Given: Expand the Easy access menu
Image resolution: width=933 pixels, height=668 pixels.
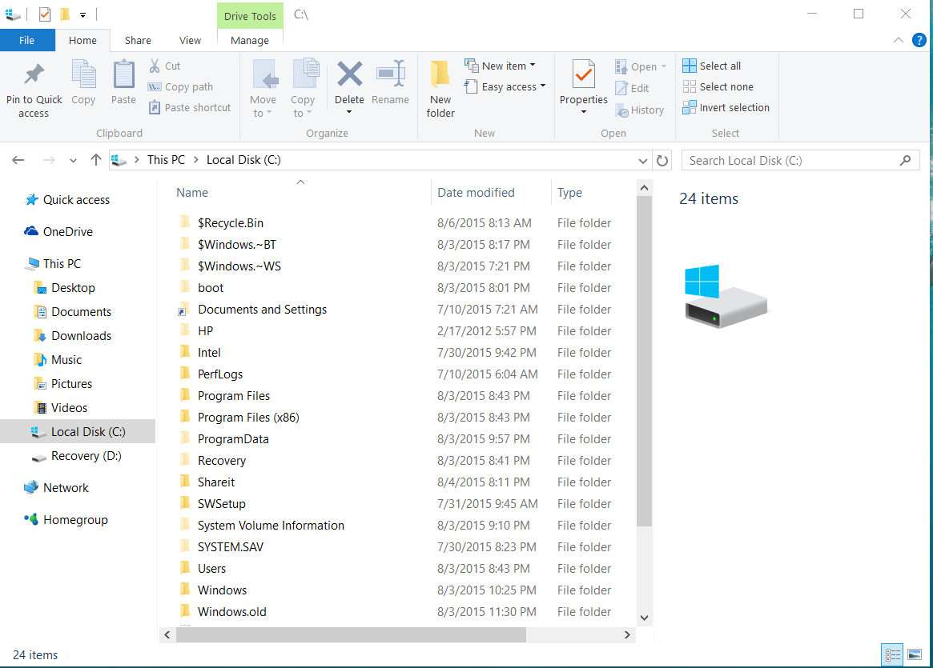Looking at the screenshot, I should pyautogui.click(x=505, y=86).
